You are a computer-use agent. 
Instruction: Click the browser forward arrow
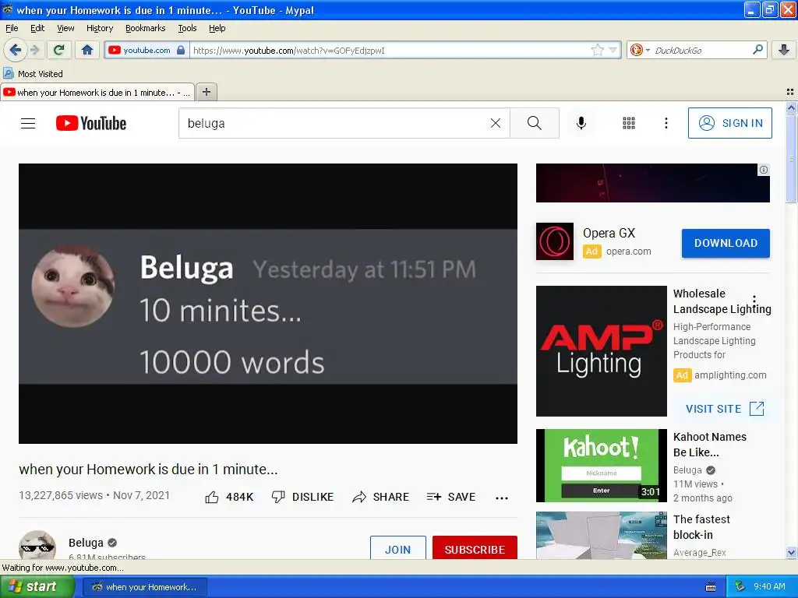(x=34, y=50)
